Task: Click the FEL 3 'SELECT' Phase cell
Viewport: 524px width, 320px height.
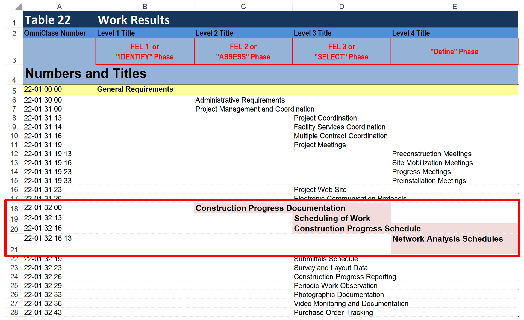Action: tap(342, 52)
